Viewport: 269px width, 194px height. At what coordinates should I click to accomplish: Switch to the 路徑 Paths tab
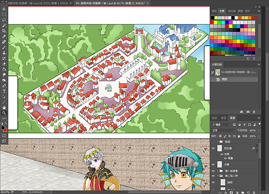coord(223,118)
